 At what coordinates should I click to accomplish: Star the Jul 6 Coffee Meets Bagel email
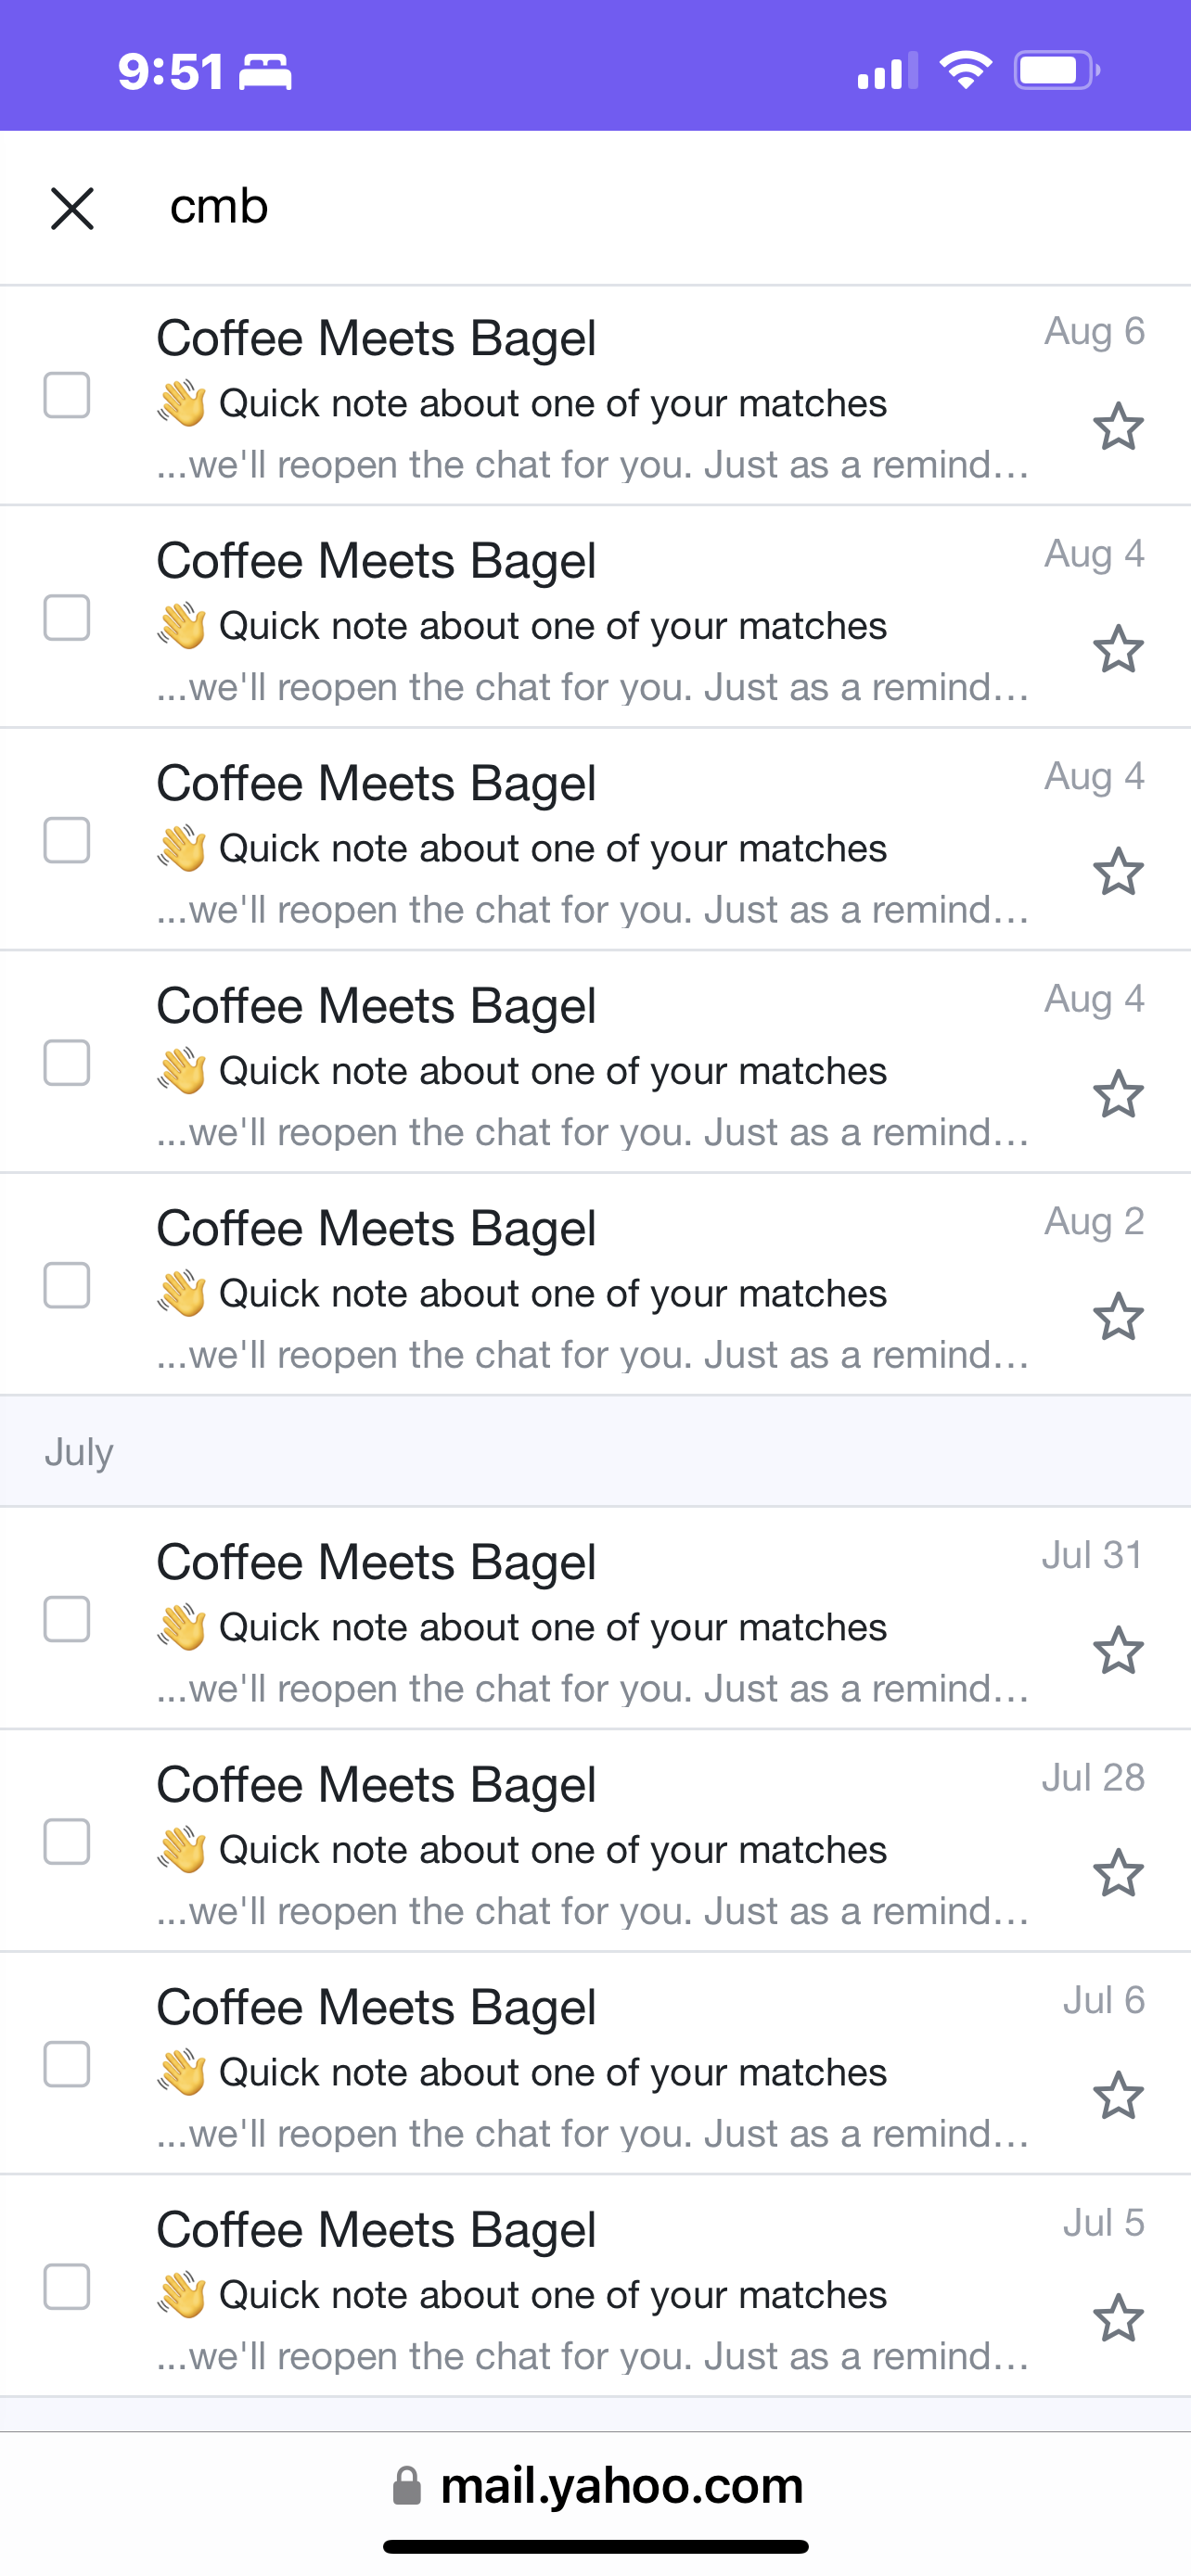point(1118,2096)
